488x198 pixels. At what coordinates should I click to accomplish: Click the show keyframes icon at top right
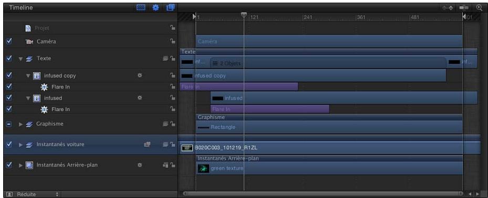pos(448,8)
